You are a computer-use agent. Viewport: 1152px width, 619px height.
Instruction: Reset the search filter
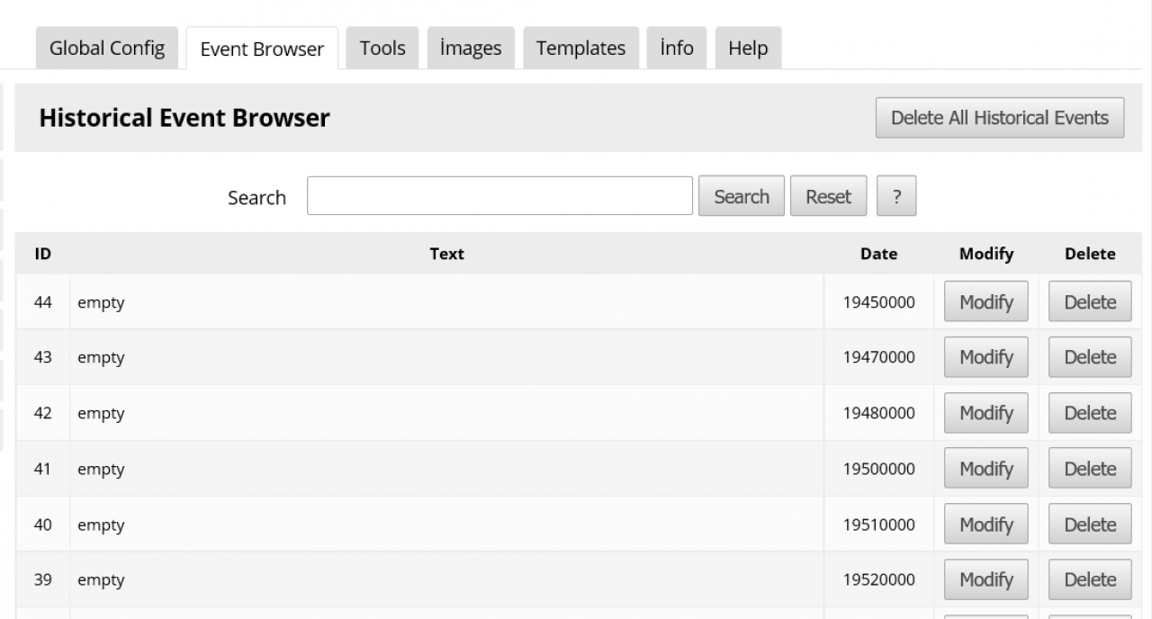828,196
